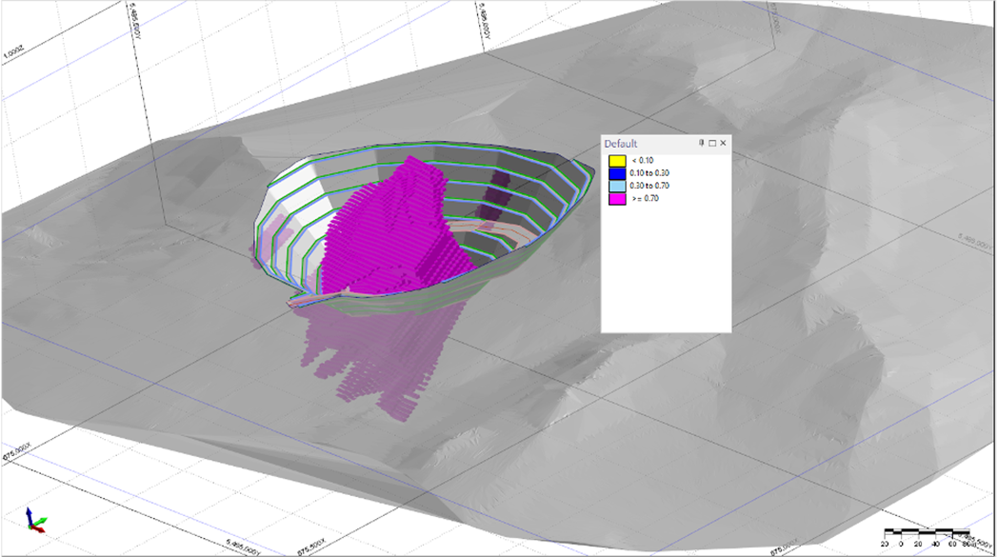Click the XYZ axis orientation gizmo
This screenshot has height=557, width=998.
35,519
